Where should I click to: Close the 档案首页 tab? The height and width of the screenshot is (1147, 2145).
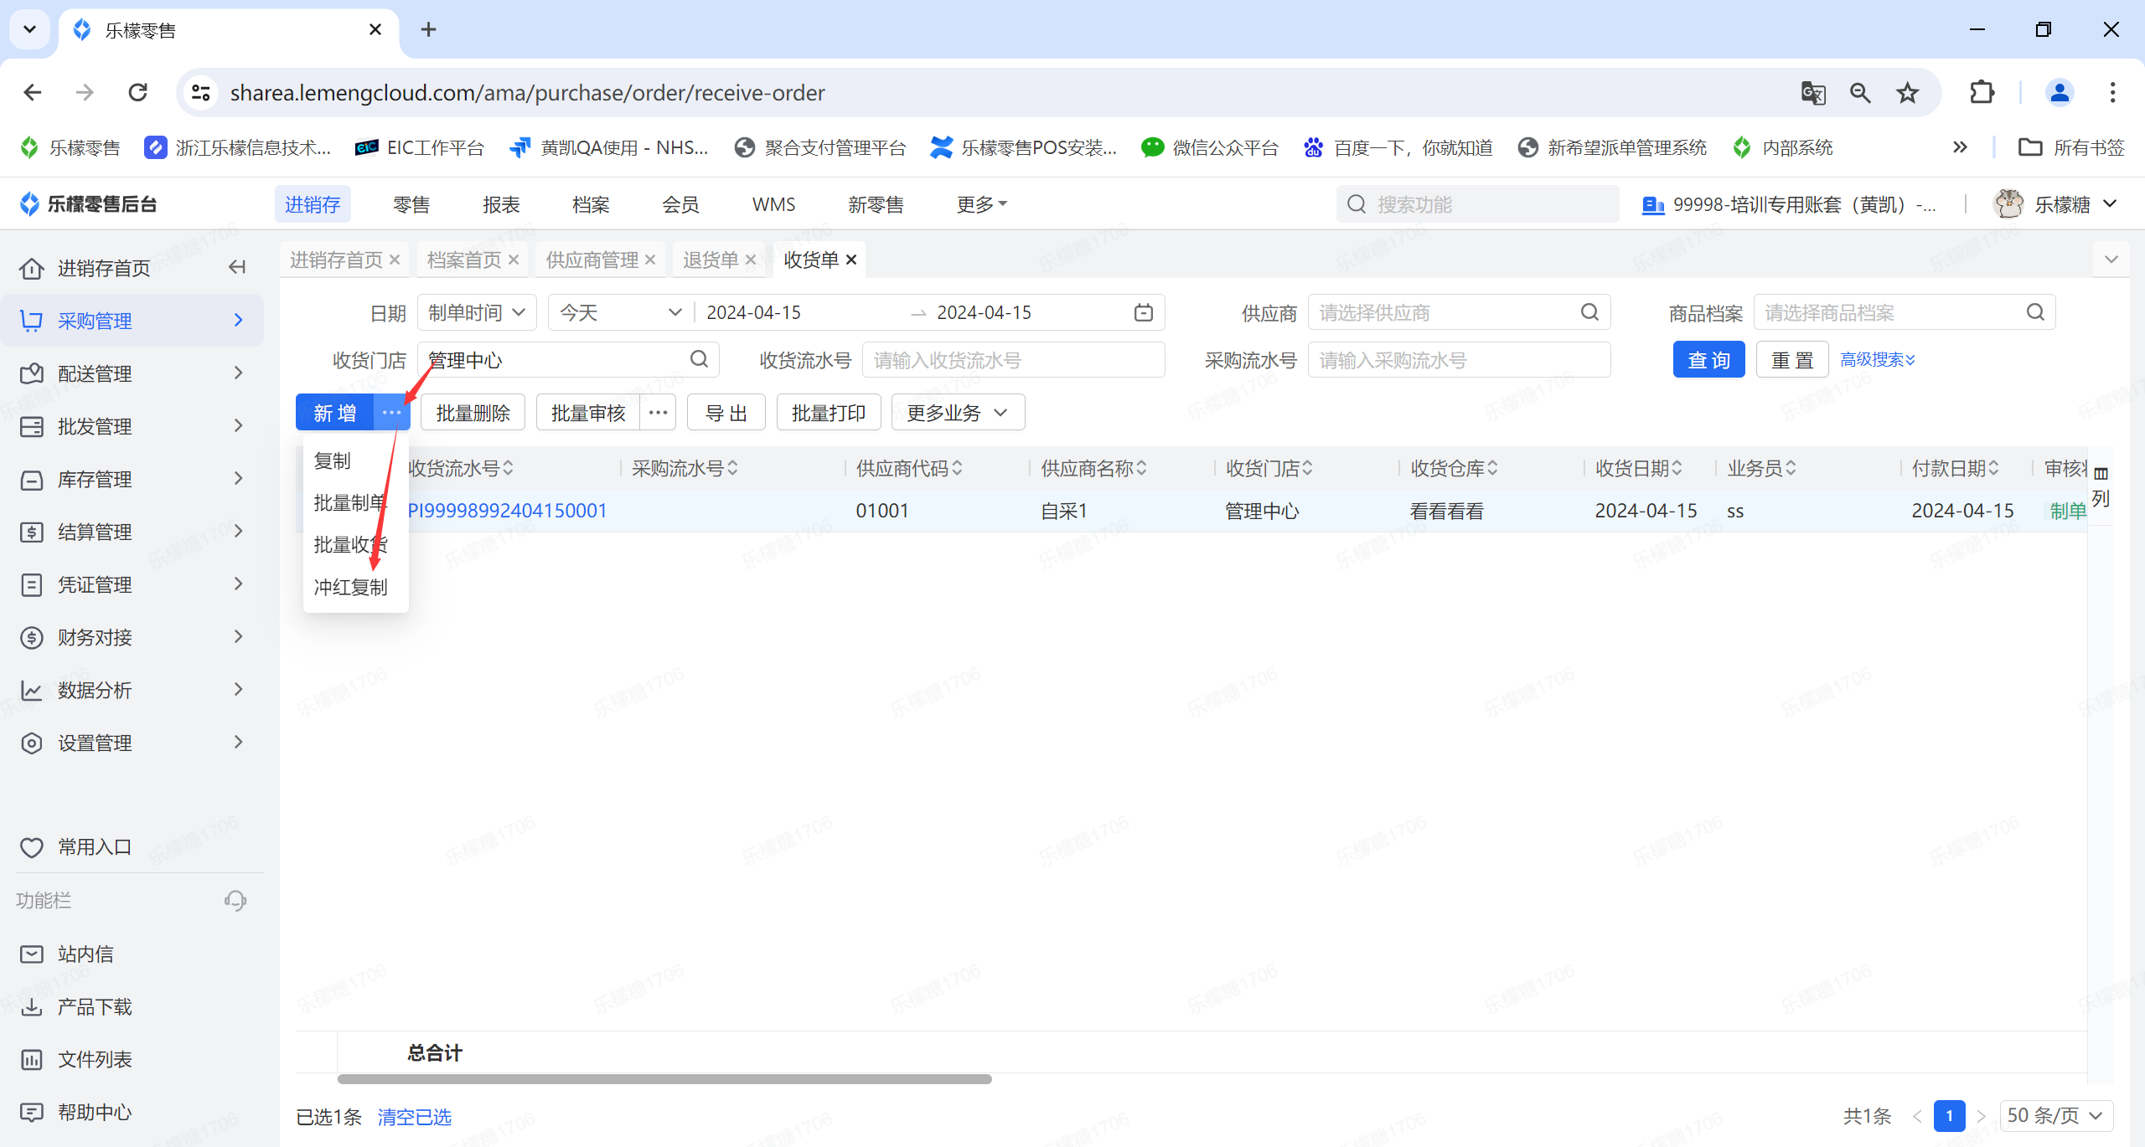click(514, 260)
